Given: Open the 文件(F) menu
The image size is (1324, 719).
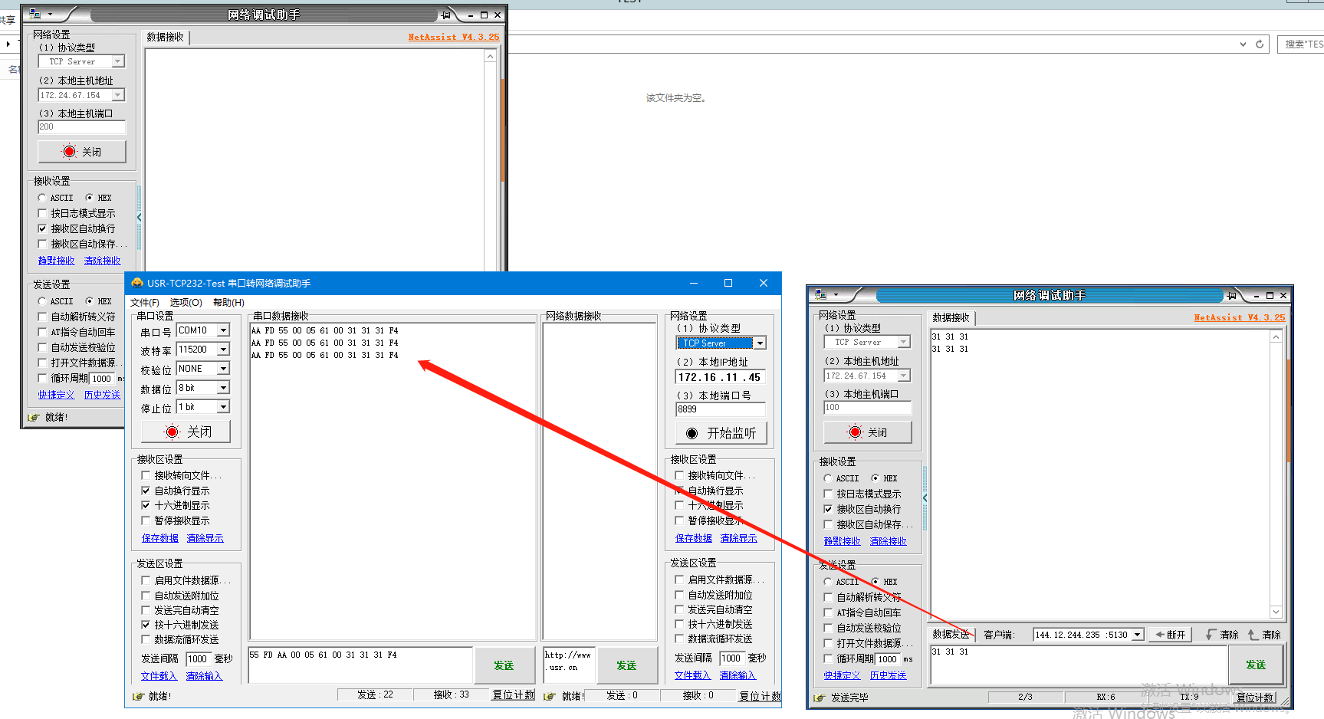Looking at the screenshot, I should (x=145, y=303).
